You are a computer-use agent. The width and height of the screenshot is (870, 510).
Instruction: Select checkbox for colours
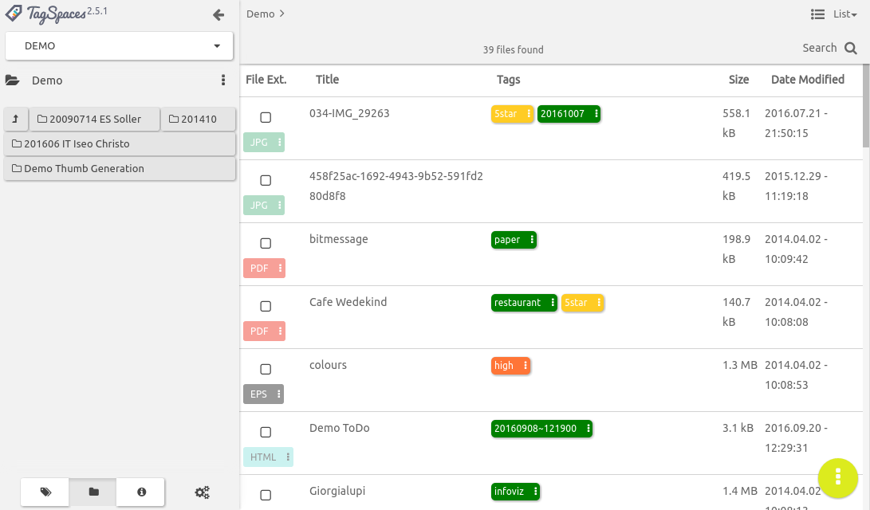point(266,369)
